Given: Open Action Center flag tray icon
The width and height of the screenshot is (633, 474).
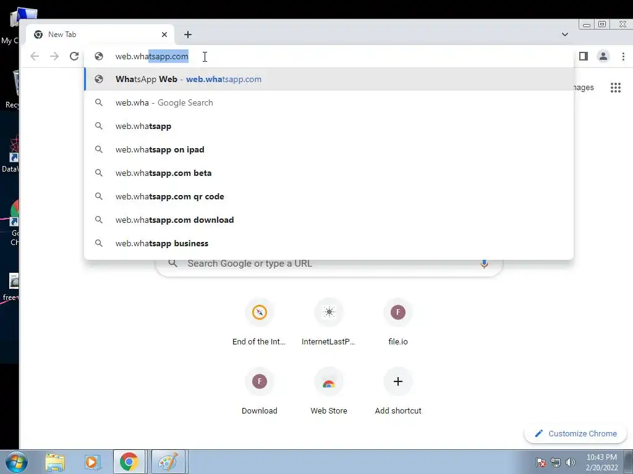Looking at the screenshot, I should 541,462.
